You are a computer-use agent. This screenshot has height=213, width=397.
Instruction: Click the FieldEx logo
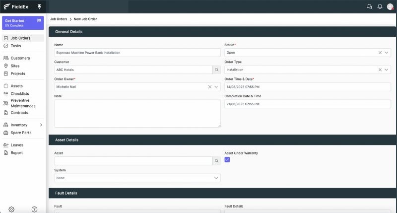[x=16, y=6]
